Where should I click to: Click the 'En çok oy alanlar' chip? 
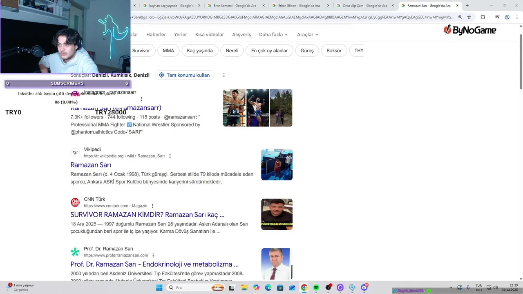click(x=269, y=51)
